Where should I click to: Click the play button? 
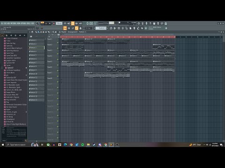point(46,23)
